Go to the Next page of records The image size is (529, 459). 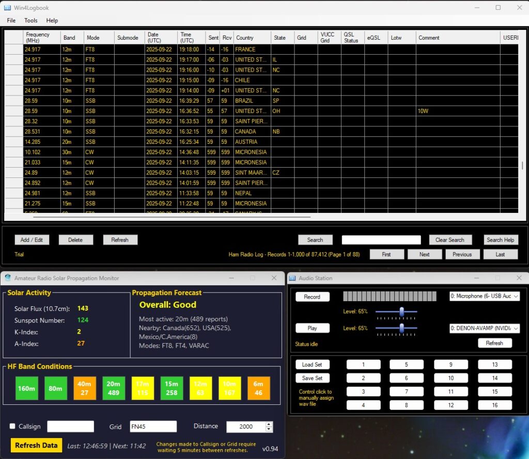(x=424, y=254)
